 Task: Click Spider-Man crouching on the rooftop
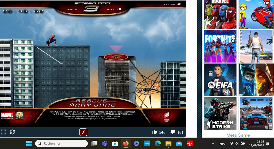52,40
